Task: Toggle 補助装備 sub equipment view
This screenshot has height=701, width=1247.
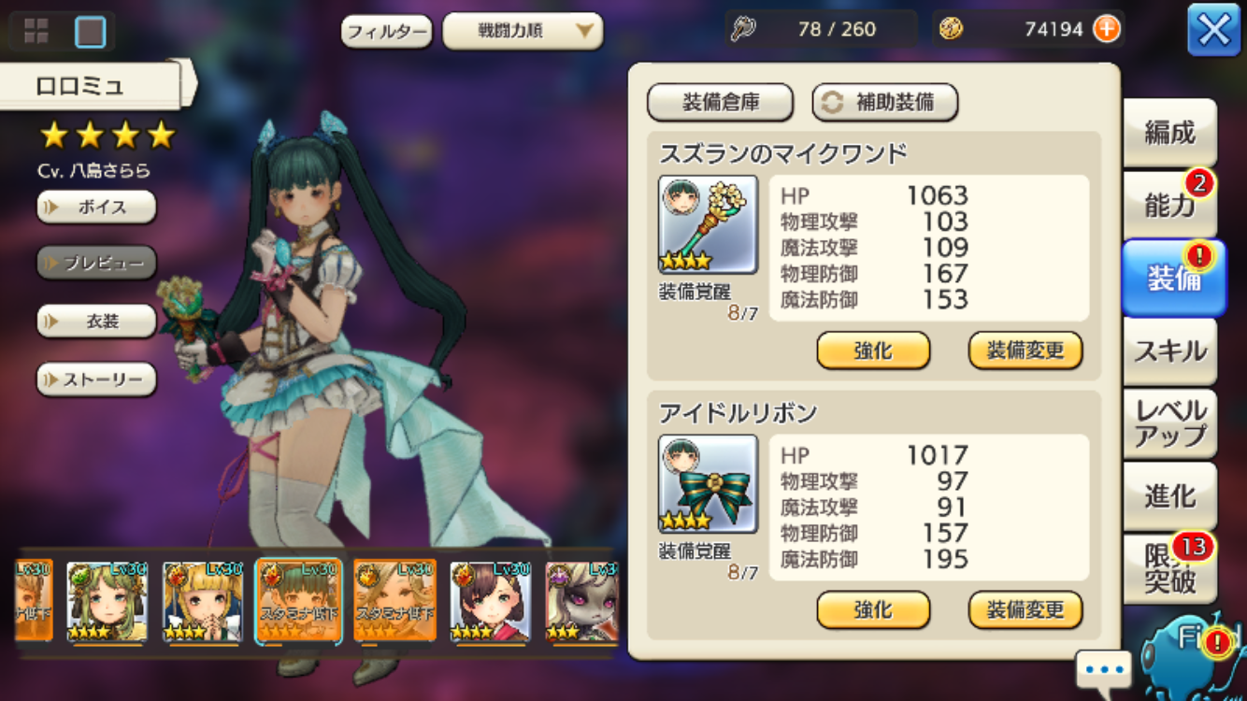Action: pos(884,102)
